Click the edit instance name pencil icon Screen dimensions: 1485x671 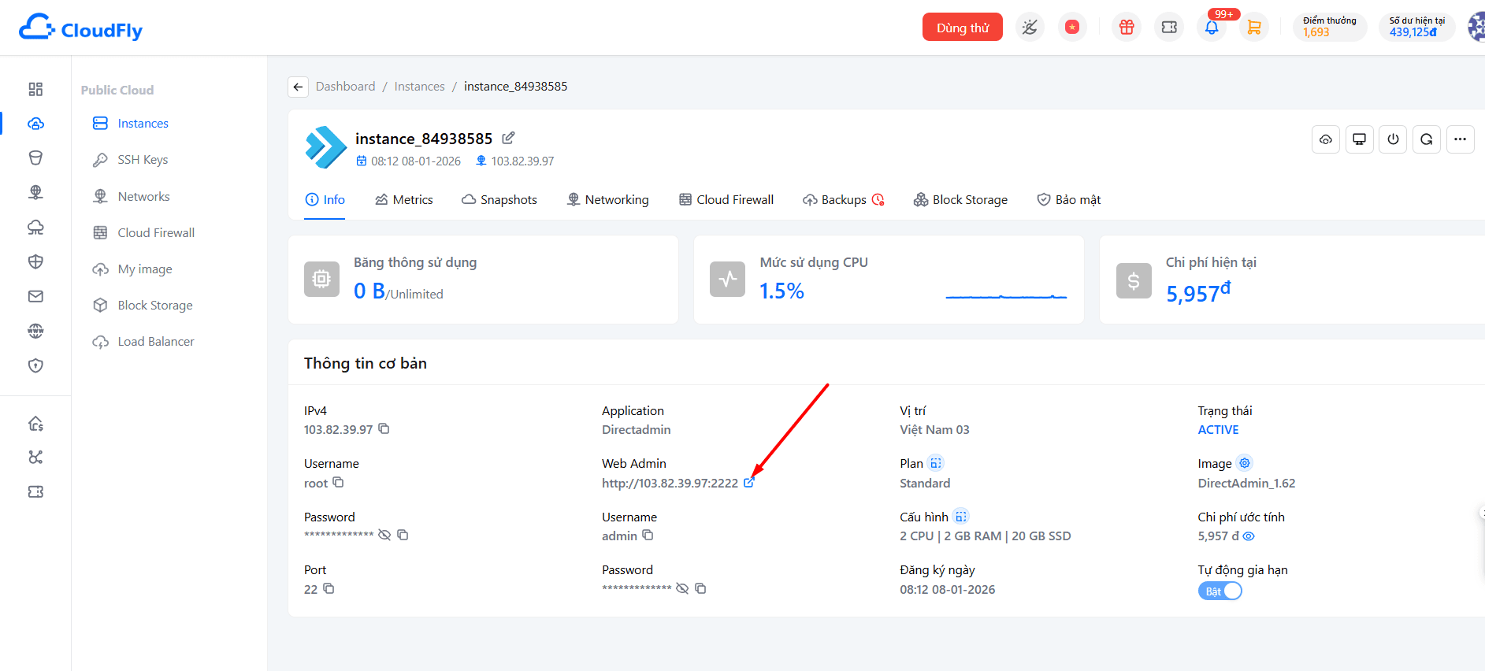(x=508, y=138)
